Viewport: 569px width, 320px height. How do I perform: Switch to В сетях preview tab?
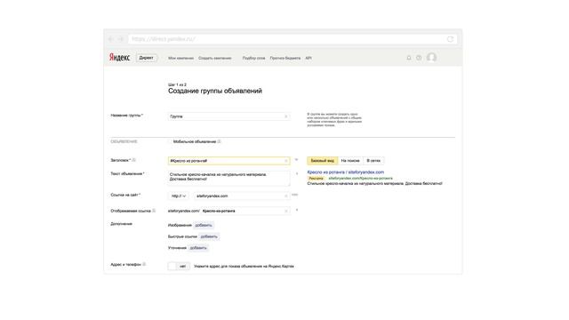coord(373,160)
